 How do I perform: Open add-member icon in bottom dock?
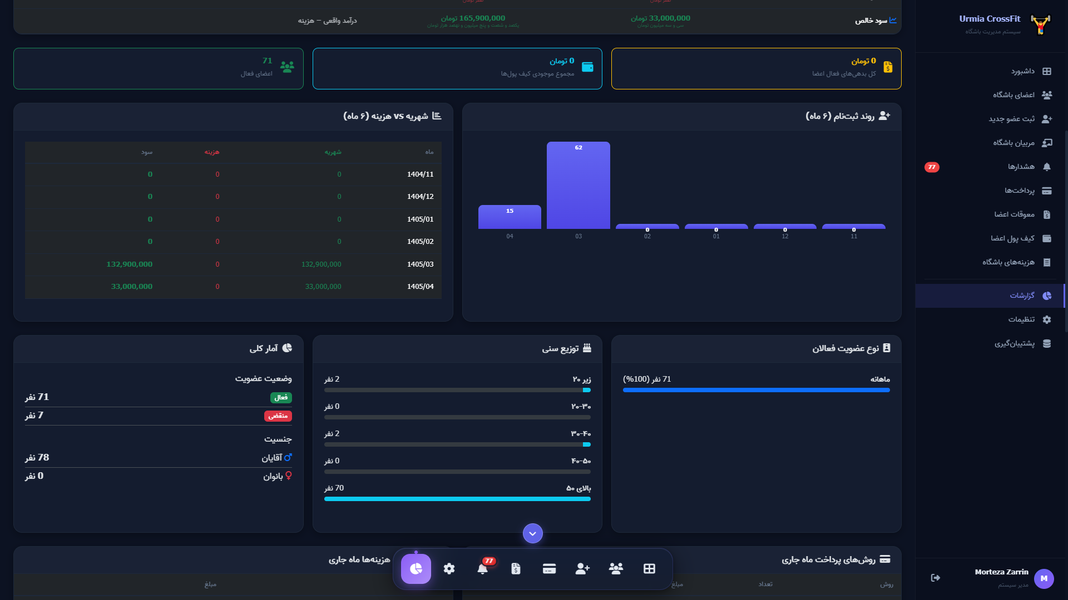pos(583,568)
